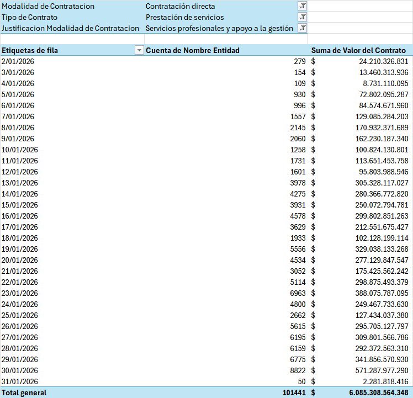The image size is (413, 398).
Task: Select value cell 571.287.977.290
Action: [382, 370]
